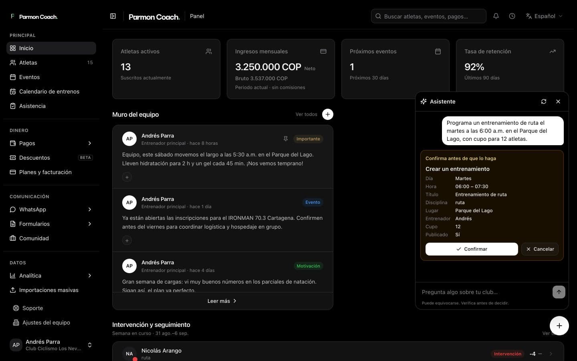
Task: Open the Andrés Parra account switcher
Action: 51,345
